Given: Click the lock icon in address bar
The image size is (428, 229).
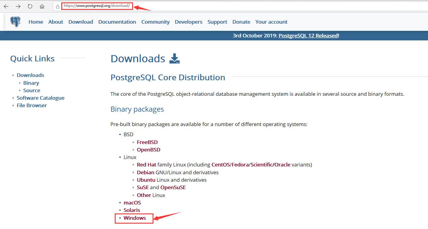Looking at the screenshot, I should tap(58, 6).
